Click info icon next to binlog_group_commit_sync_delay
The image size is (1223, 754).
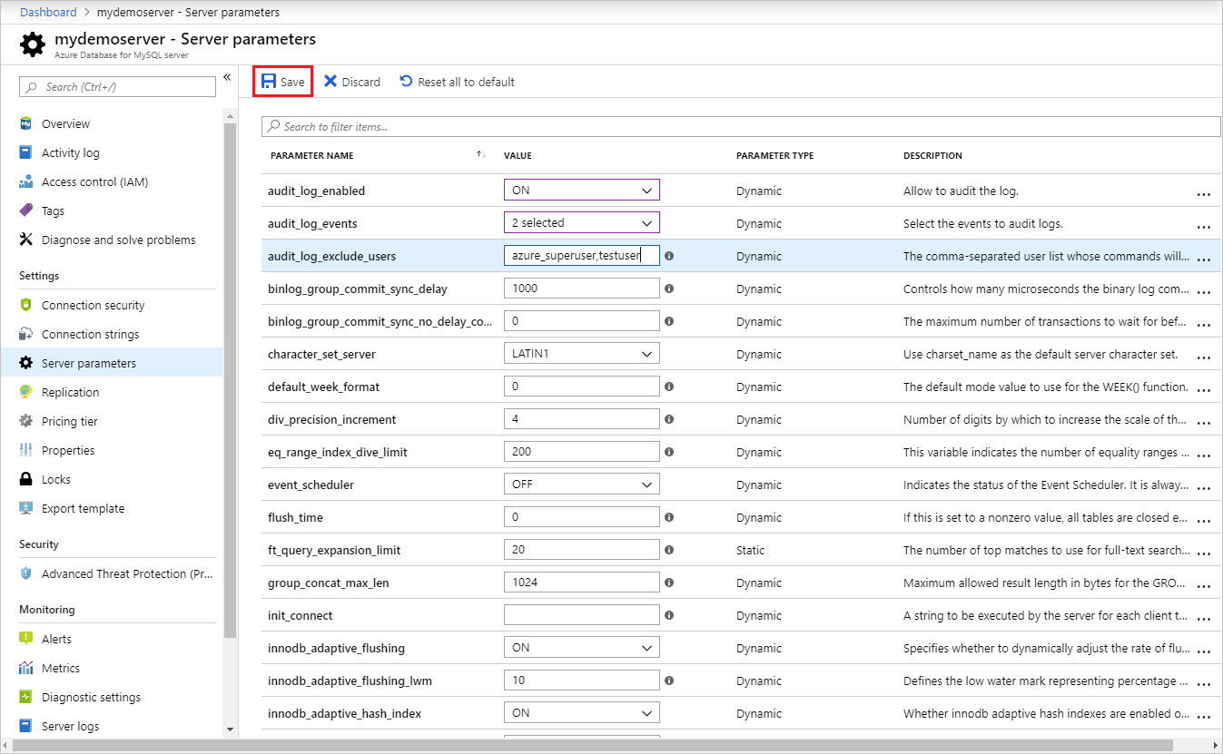[669, 289]
